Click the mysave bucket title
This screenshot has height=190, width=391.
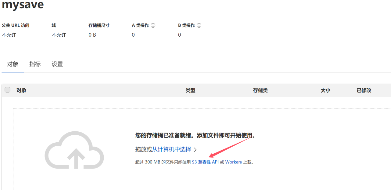pos(23,5)
